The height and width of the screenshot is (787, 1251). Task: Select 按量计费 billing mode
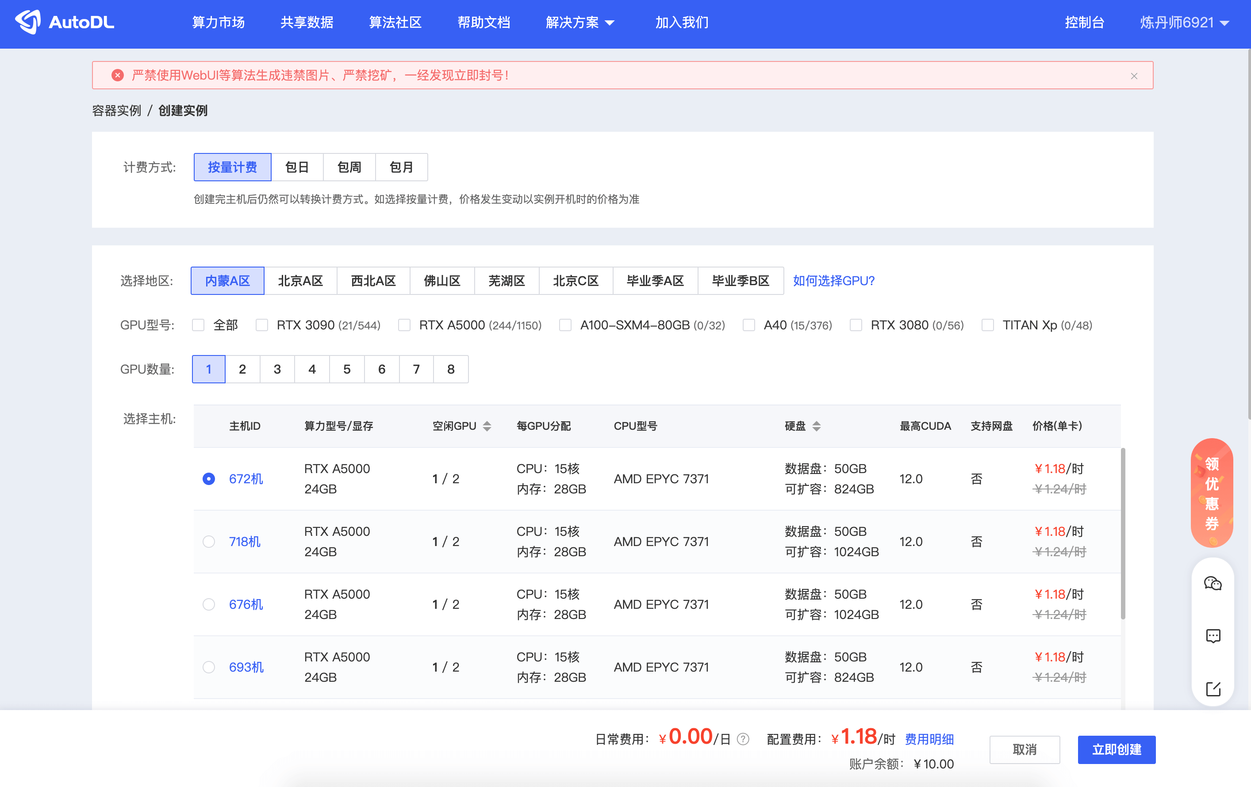(x=232, y=167)
